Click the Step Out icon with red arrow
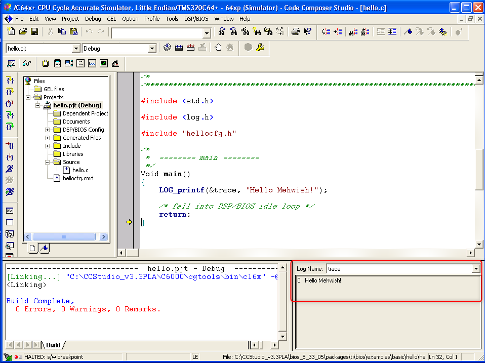Viewport: 485px width, 363px height. (x=10, y=103)
